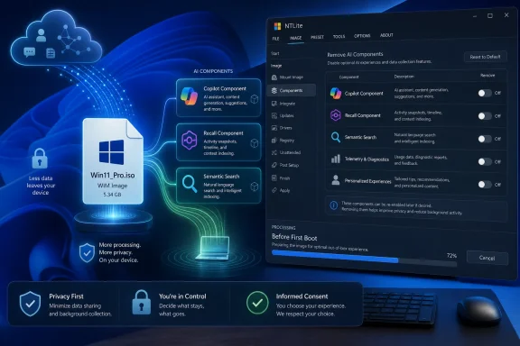
Task: Click the Mount Image sidebar icon
Action: click(274, 77)
